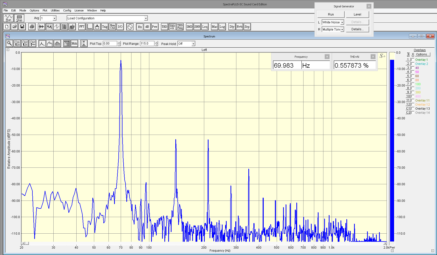Open the Config menu

tap(67, 10)
